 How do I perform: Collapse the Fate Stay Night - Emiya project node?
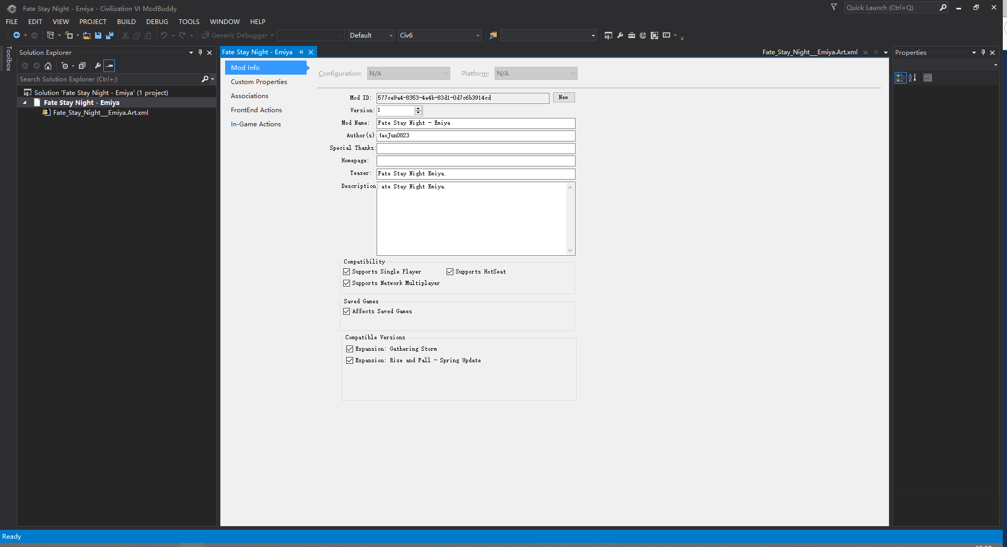tap(25, 103)
